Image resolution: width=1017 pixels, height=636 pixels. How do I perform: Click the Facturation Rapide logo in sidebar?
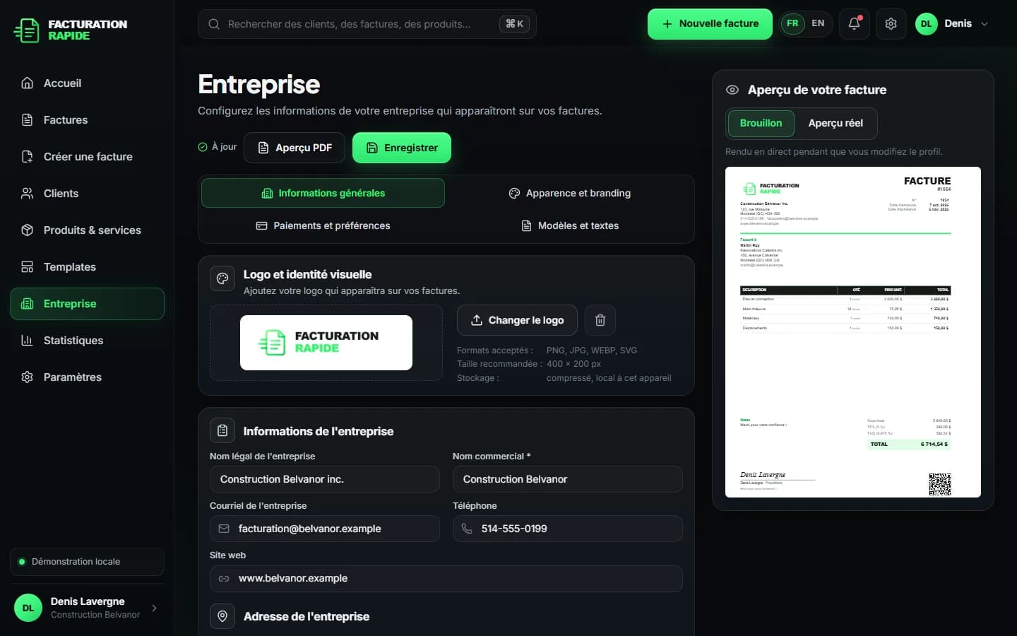[71, 30]
